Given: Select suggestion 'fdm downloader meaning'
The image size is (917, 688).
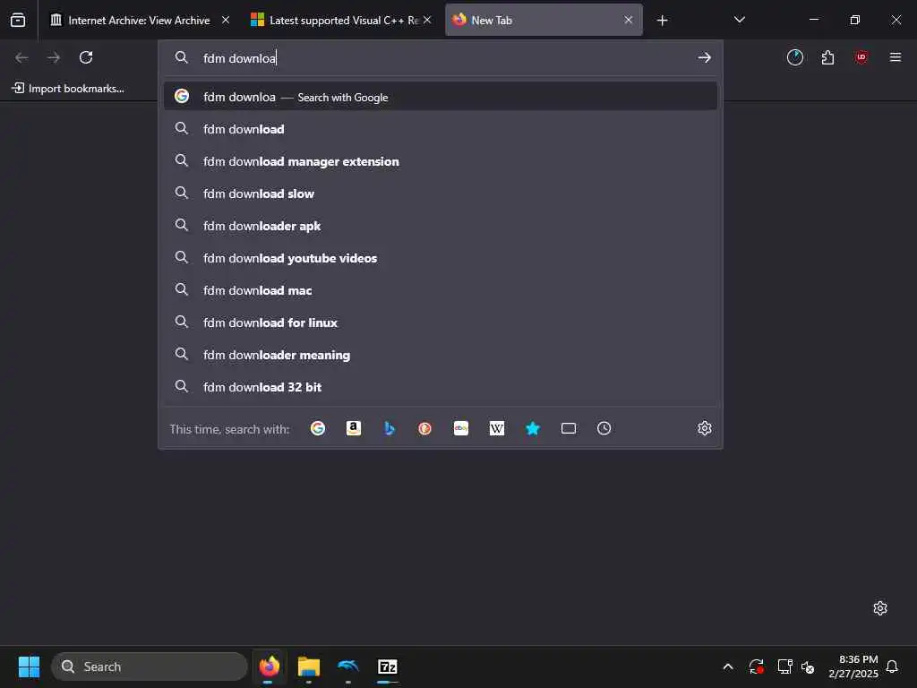Looking at the screenshot, I should [x=441, y=355].
